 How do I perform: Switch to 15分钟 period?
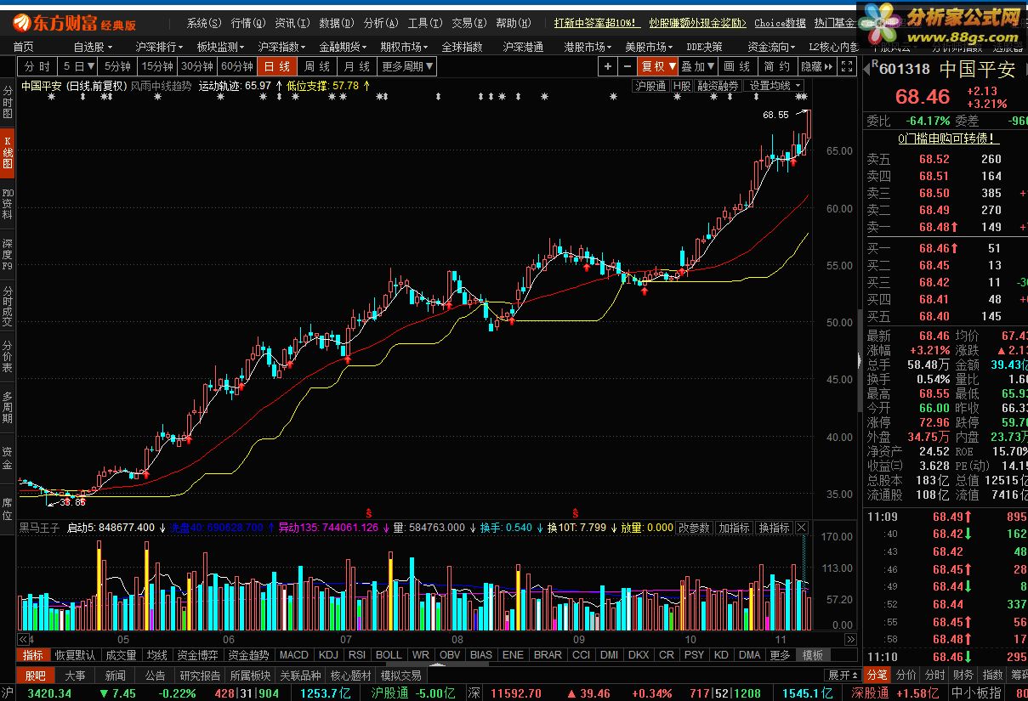(157, 66)
